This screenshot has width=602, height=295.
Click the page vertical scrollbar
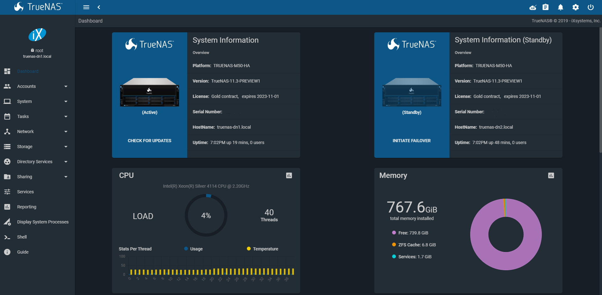coord(600,90)
